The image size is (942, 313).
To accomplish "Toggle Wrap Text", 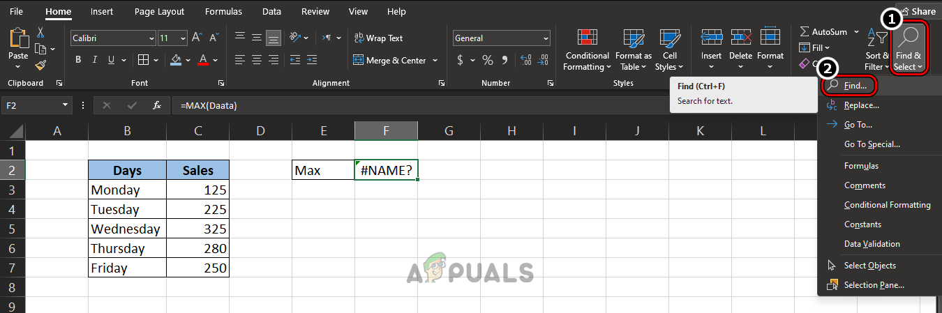I will tap(378, 38).
